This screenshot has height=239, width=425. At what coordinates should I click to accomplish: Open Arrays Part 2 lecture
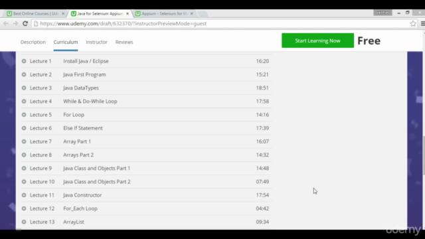click(78, 155)
